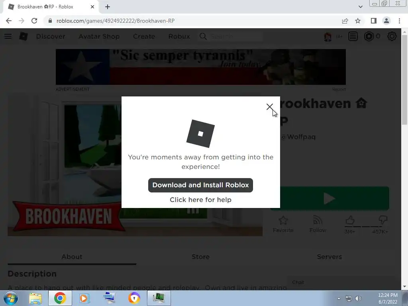Click the address bar URL
408x306 pixels.
click(x=115, y=21)
